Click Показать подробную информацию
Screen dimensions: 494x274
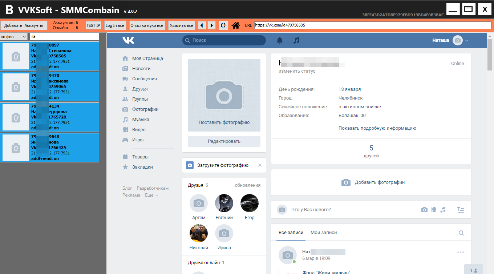point(377,128)
